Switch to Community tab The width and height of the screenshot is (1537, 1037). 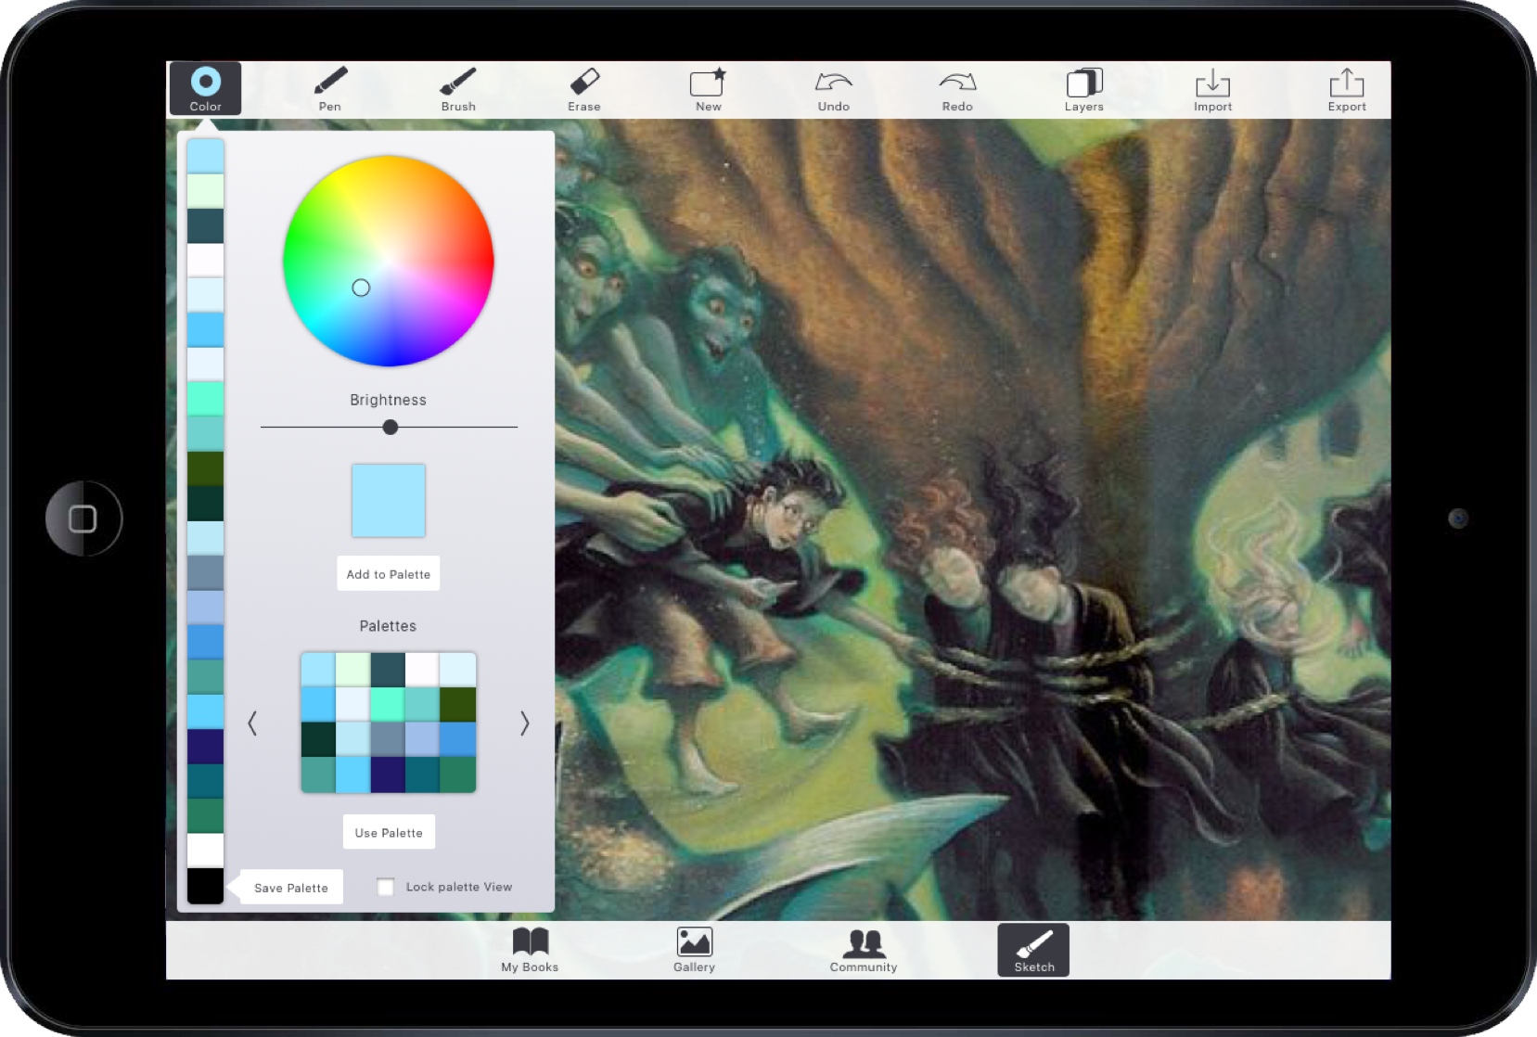click(864, 950)
